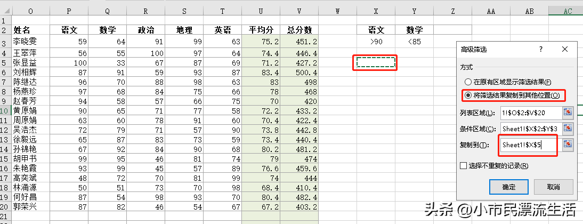Click name cell 李晓雯
This screenshot has width=583, height=224.
30,42
